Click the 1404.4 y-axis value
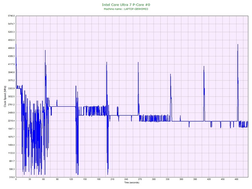 click(11, 145)
